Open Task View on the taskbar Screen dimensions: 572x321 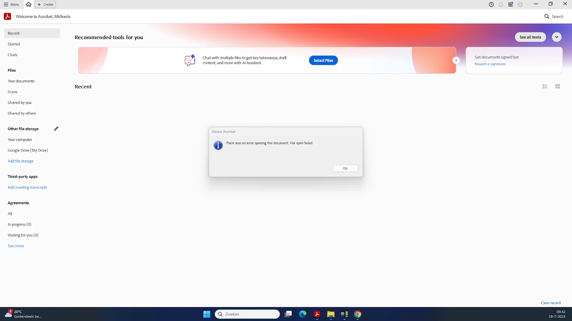coord(288,314)
